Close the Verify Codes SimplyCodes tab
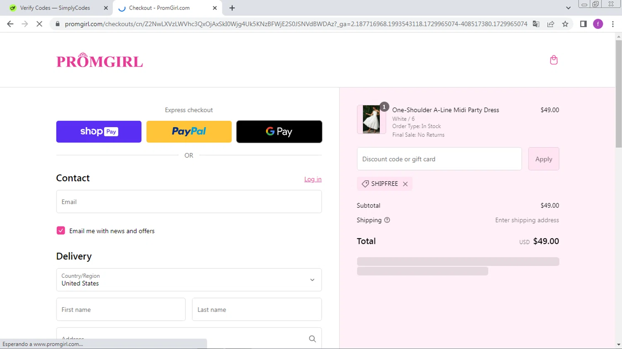 pyautogui.click(x=106, y=8)
